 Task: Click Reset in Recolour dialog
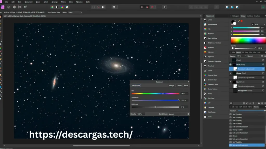[186, 85]
